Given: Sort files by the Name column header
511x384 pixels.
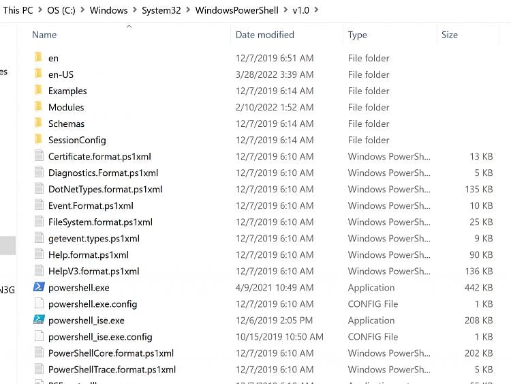Looking at the screenshot, I should point(44,35).
